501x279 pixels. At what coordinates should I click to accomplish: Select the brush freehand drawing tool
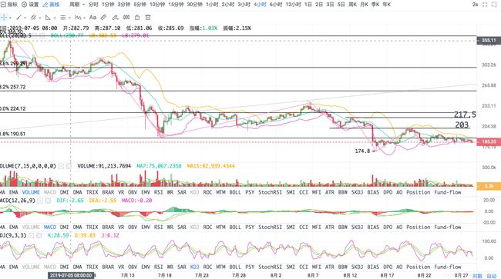click(115, 18)
